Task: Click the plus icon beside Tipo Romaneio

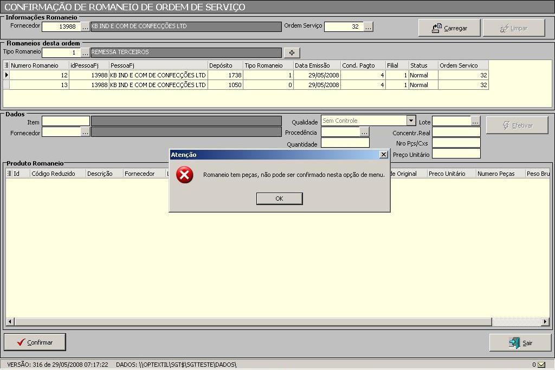Action: pyautogui.click(x=292, y=52)
